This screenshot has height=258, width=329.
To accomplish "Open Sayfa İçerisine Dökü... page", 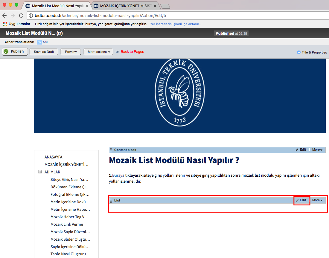I will tap(70, 247).
